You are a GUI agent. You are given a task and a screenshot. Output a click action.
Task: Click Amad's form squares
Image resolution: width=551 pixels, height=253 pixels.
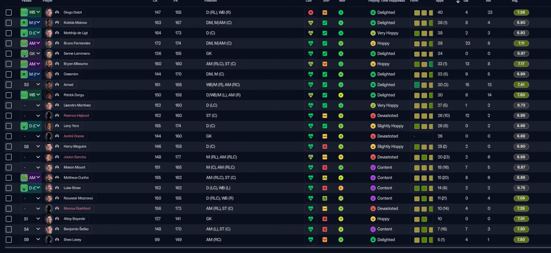pos(423,85)
